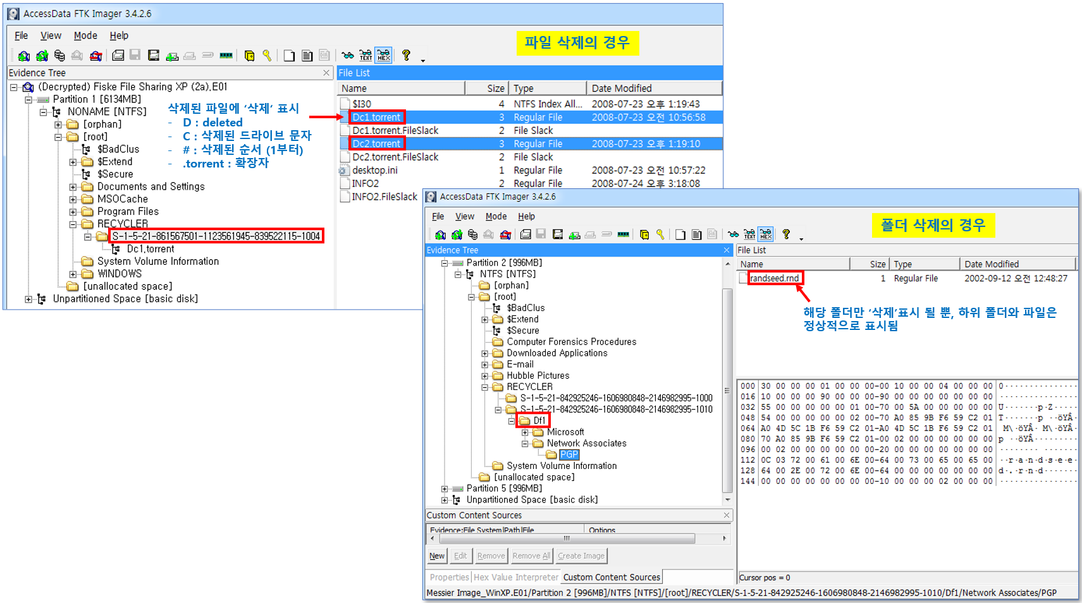Click Capture Memory icon in back window
This screenshot has width=1082, height=603.
coord(226,56)
